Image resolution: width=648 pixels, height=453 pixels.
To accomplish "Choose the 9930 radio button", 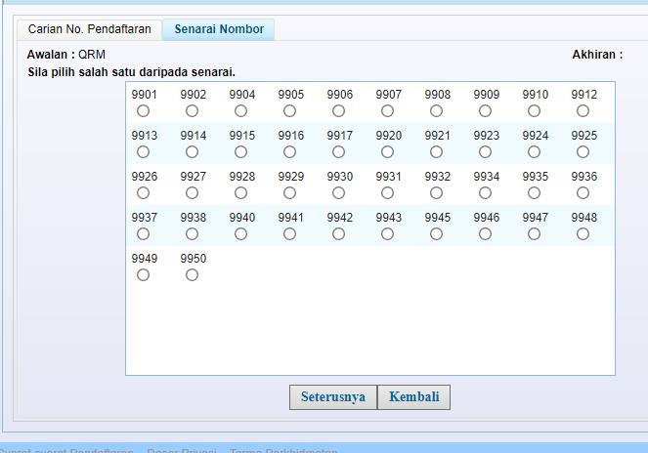I will coord(339,193).
